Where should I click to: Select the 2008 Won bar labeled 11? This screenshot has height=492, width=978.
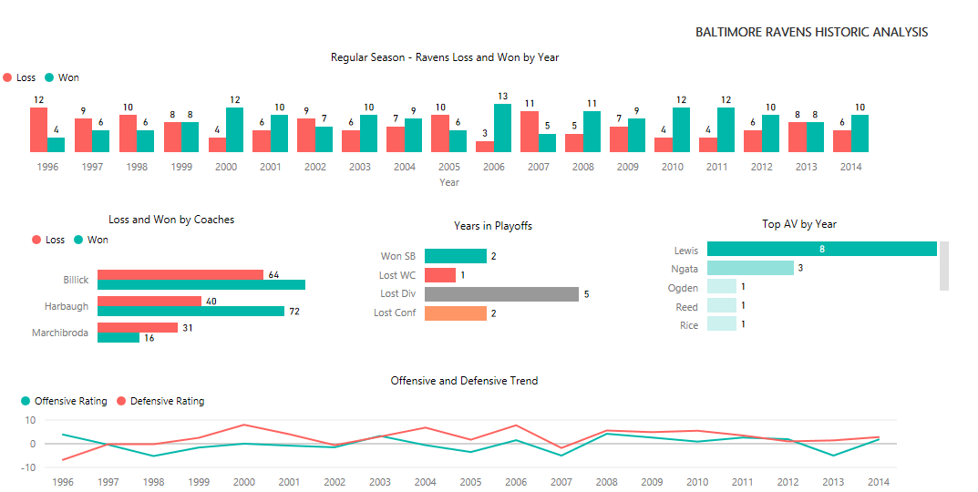(x=592, y=131)
